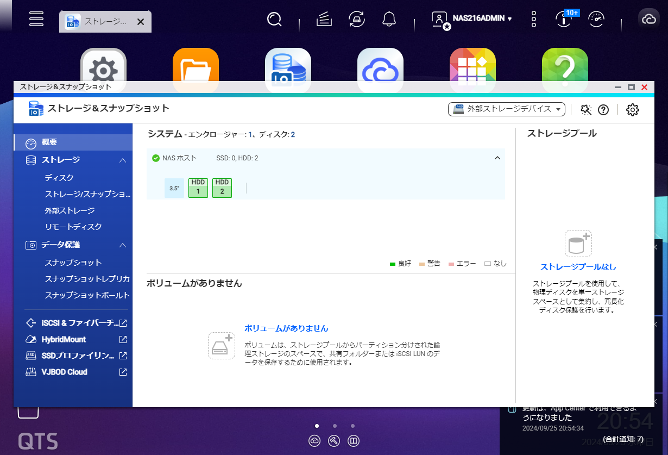Select HDD 2 disk slot
Screen dimensions: 668x455
point(222,188)
